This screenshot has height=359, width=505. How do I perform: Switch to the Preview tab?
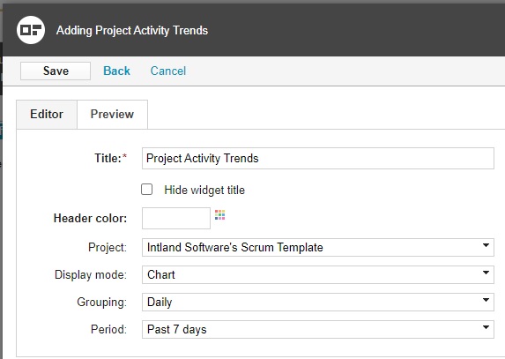112,115
